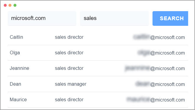Open Caitlin's blurred microsoft.com email address
Viewport: 195px width, 110px height.
pyautogui.click(x=159, y=37)
